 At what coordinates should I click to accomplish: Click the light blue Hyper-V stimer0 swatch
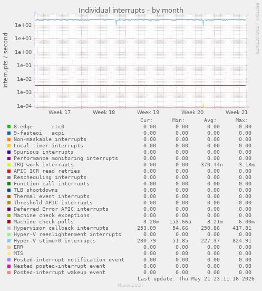point(9,241)
